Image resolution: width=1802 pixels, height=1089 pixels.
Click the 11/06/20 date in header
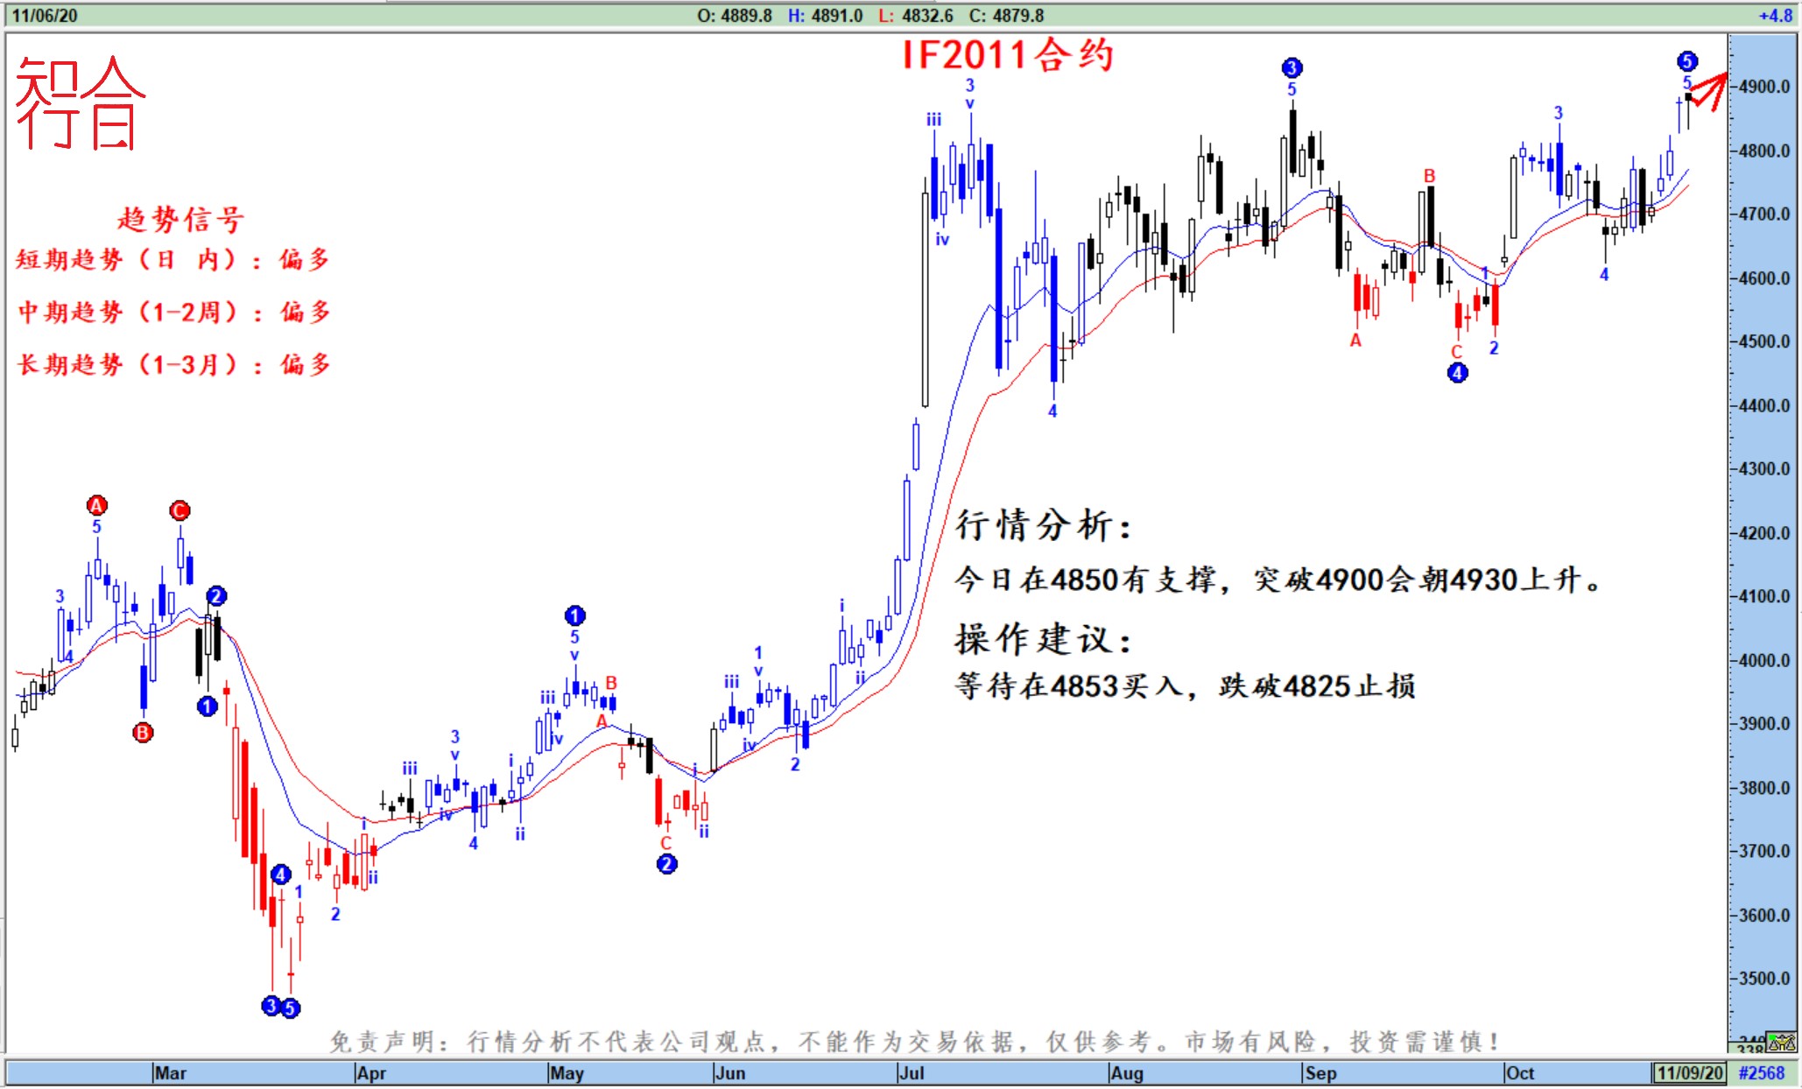[44, 15]
